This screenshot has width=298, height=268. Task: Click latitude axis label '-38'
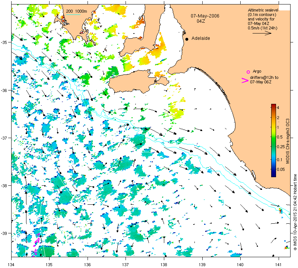click(x=4, y=186)
